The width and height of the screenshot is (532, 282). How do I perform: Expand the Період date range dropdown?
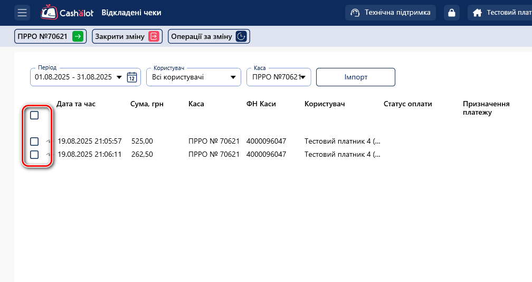click(x=119, y=77)
